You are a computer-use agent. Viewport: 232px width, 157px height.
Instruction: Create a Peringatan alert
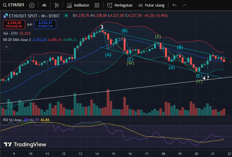point(120,5)
